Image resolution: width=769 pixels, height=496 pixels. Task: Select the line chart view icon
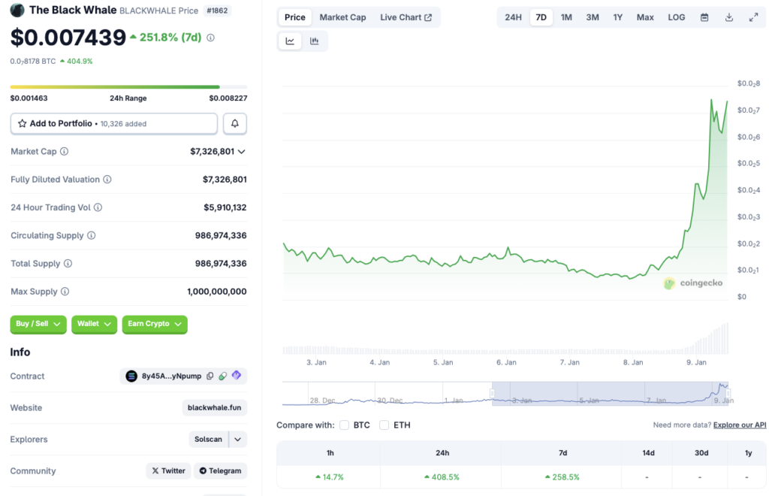(290, 41)
